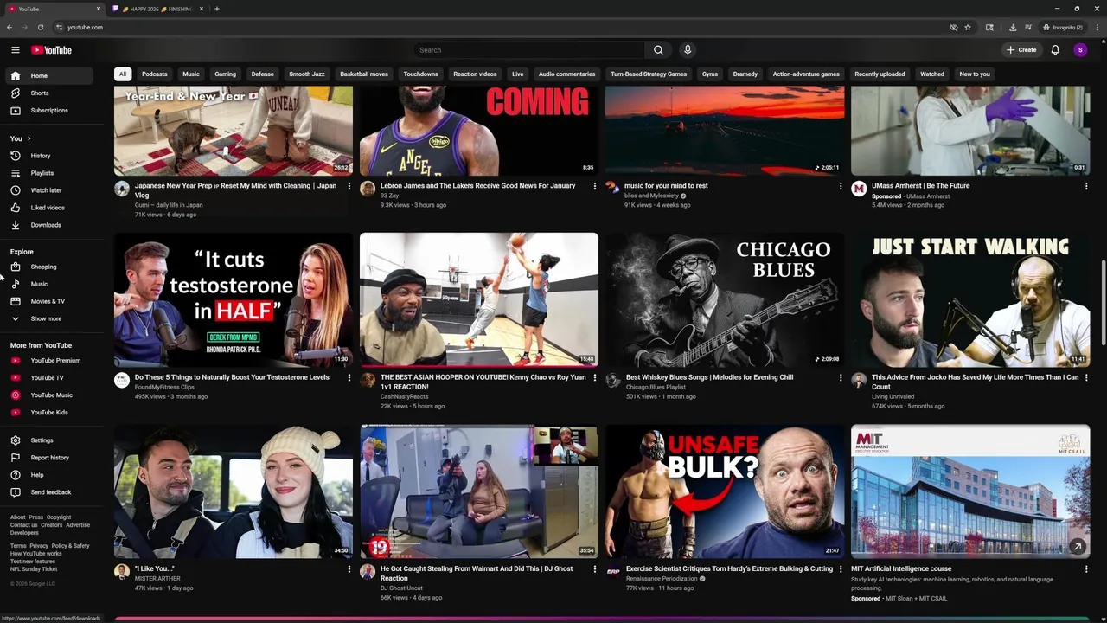Click in the YouTube search field
Screen dimensions: 1107x623
pyautogui.click(x=529, y=50)
